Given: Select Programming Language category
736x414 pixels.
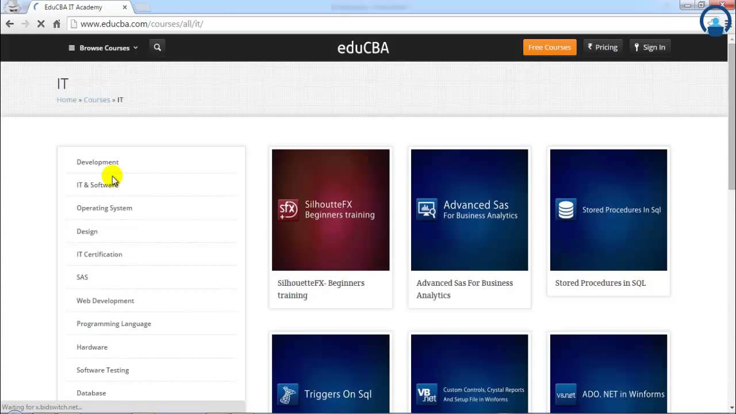Looking at the screenshot, I should tap(114, 324).
